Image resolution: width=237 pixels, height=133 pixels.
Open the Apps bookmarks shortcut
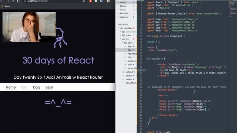6,6
